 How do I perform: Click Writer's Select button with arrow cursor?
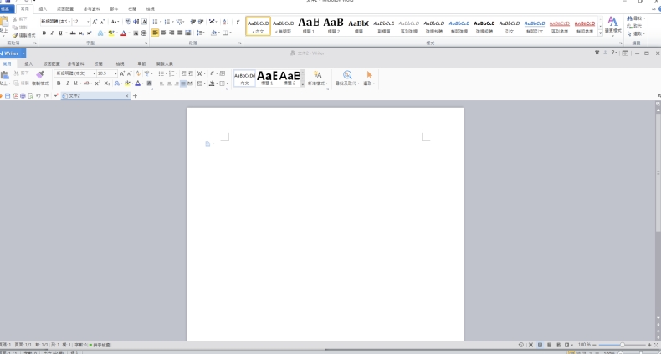pos(369,78)
